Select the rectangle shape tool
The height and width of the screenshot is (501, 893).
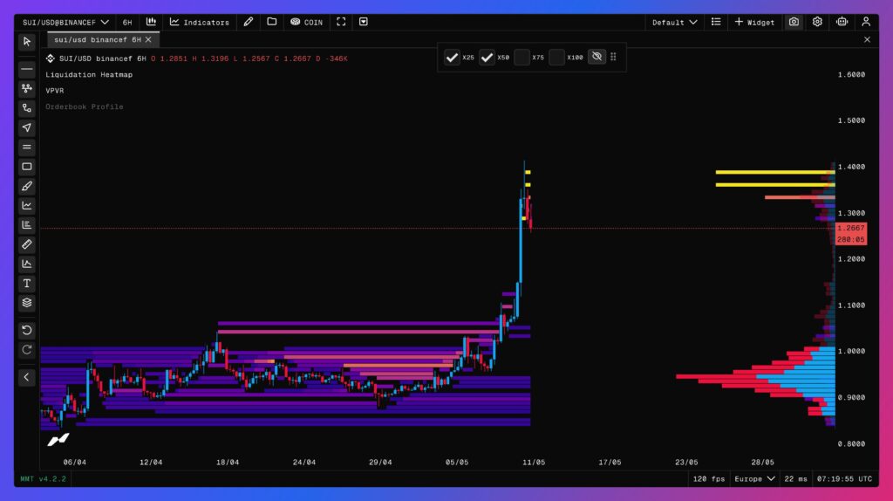27,167
